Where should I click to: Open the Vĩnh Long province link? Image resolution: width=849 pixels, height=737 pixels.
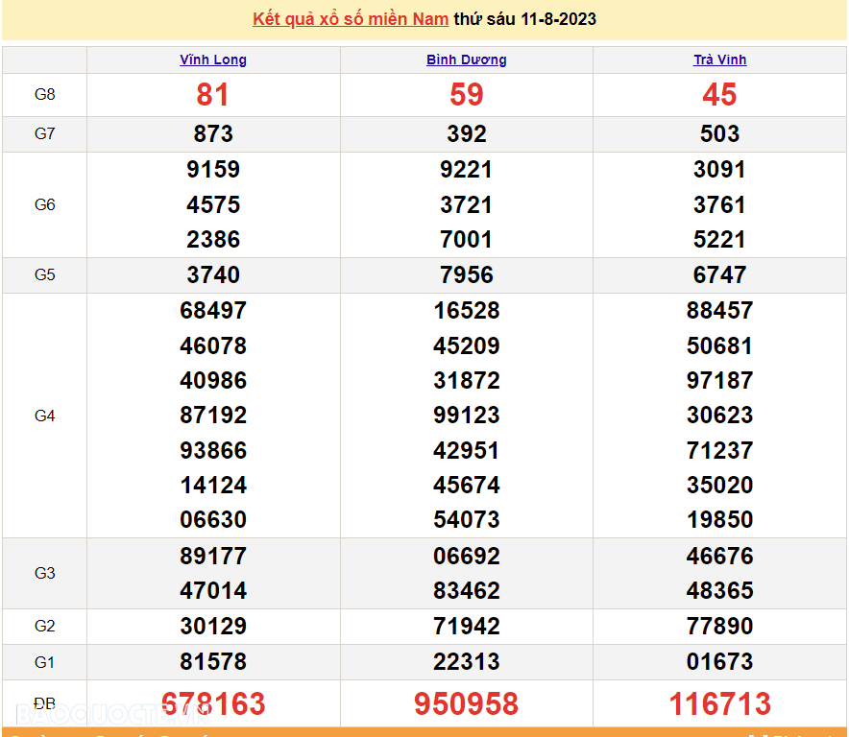(x=213, y=59)
